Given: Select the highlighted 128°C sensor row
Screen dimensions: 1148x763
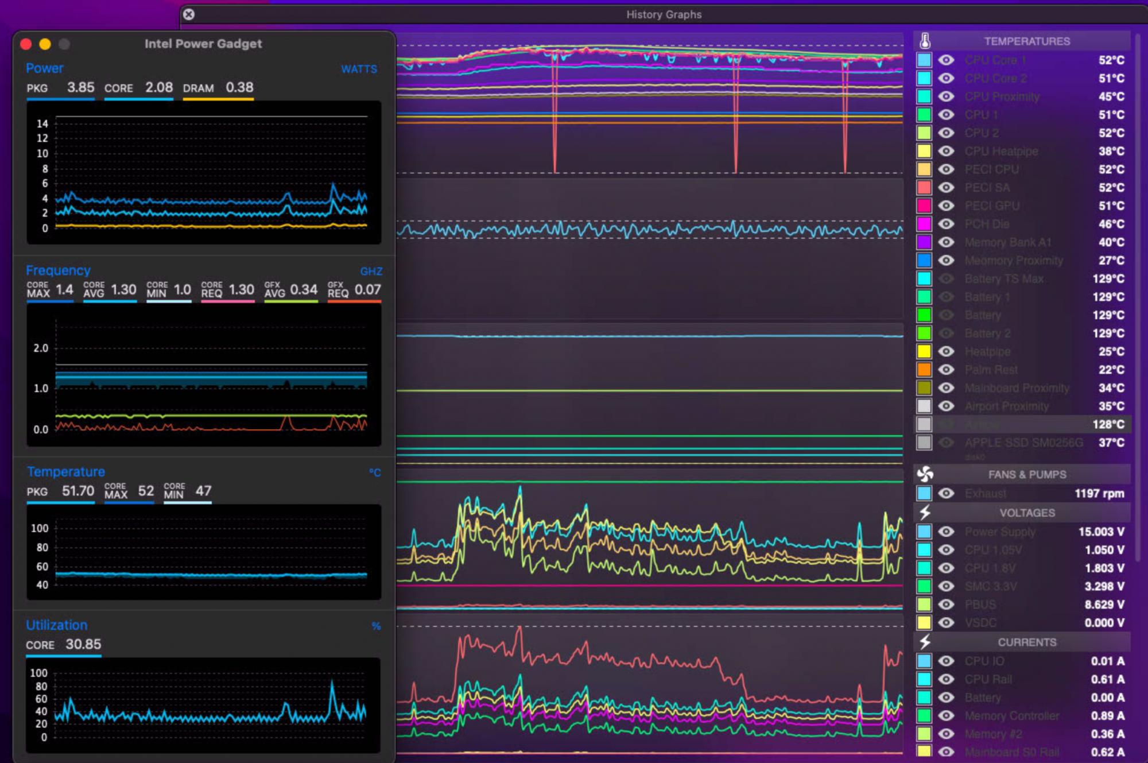Looking at the screenshot, I should click(1022, 424).
